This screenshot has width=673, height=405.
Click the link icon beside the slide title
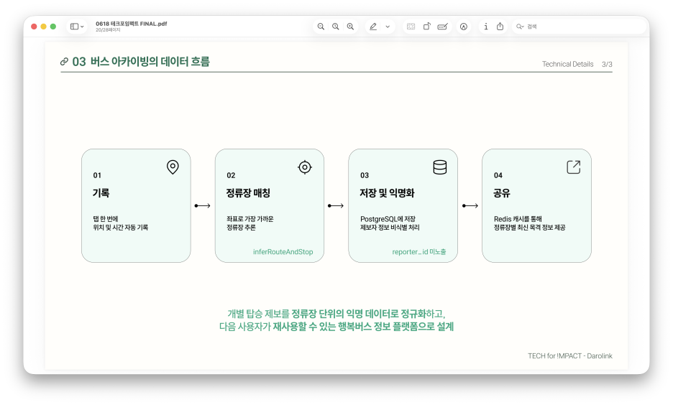click(x=65, y=62)
